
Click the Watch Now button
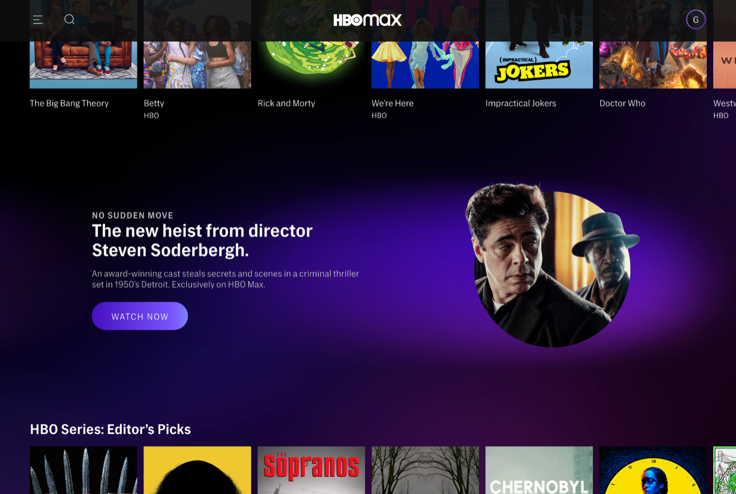point(140,316)
